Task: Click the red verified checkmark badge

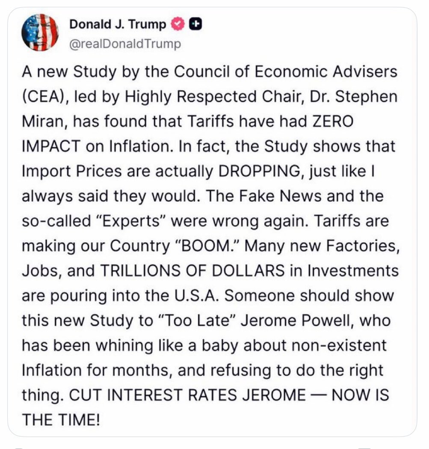Action: (x=178, y=24)
